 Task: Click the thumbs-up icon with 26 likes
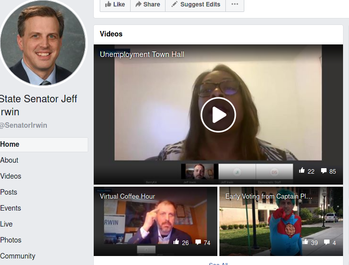[176, 242]
